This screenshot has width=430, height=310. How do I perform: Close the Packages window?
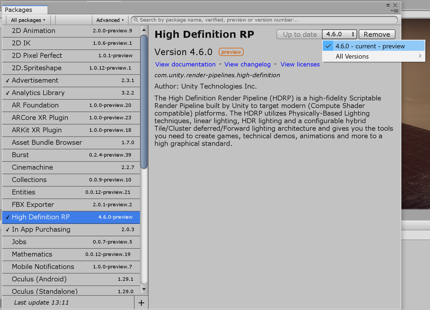[x=395, y=5]
